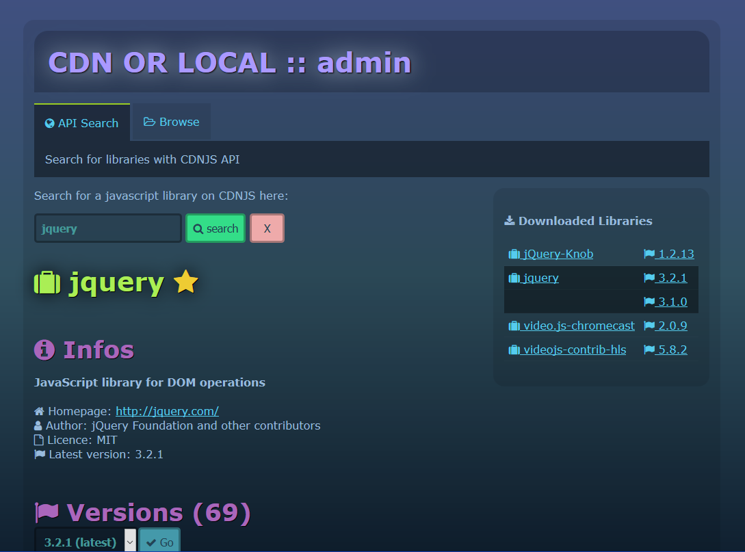Open the http://jquery.com/ homepage link
745x552 pixels.
167,411
